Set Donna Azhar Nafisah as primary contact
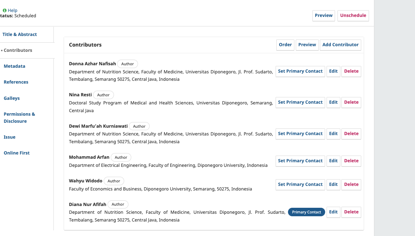Image resolution: width=415 pixels, height=236 pixels. pos(300,71)
